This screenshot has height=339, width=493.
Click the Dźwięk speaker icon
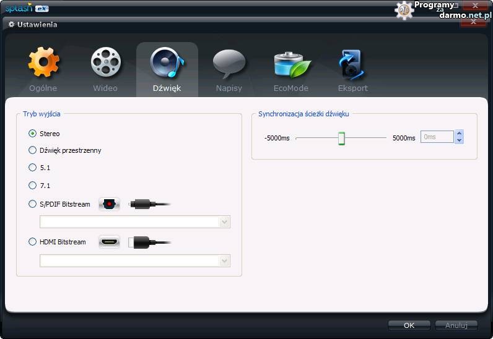click(167, 63)
